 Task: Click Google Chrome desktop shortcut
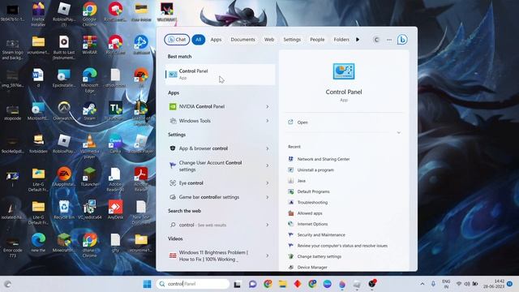(x=90, y=14)
